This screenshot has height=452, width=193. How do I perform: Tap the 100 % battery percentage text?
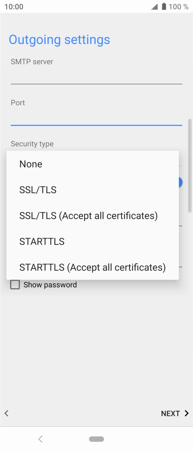point(179,7)
